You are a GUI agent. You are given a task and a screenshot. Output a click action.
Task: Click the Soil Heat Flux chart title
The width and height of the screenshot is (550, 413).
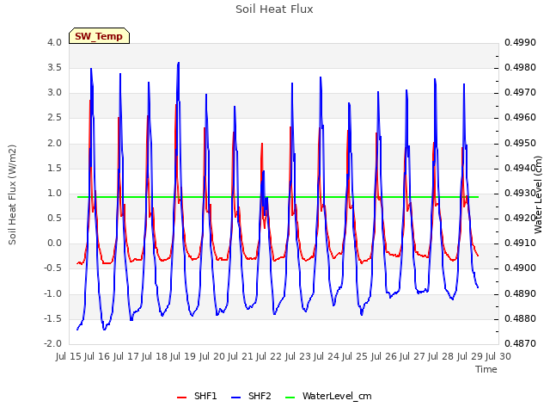[x=274, y=9]
